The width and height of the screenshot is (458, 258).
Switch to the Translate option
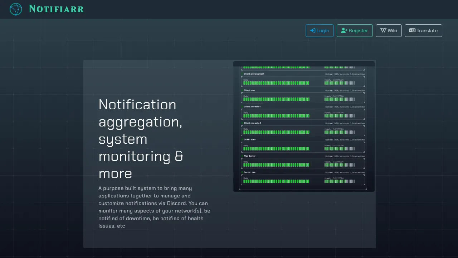[423, 30]
